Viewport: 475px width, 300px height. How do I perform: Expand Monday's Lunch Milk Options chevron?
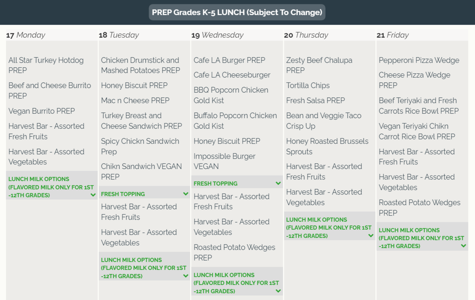point(93,195)
